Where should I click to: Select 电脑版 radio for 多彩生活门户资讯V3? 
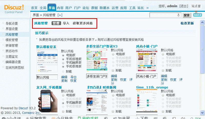point(113,54)
